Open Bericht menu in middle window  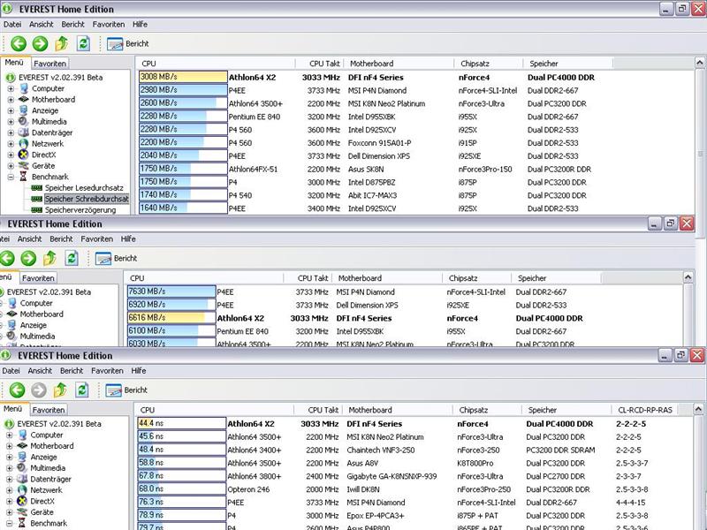pyautogui.click(x=61, y=238)
